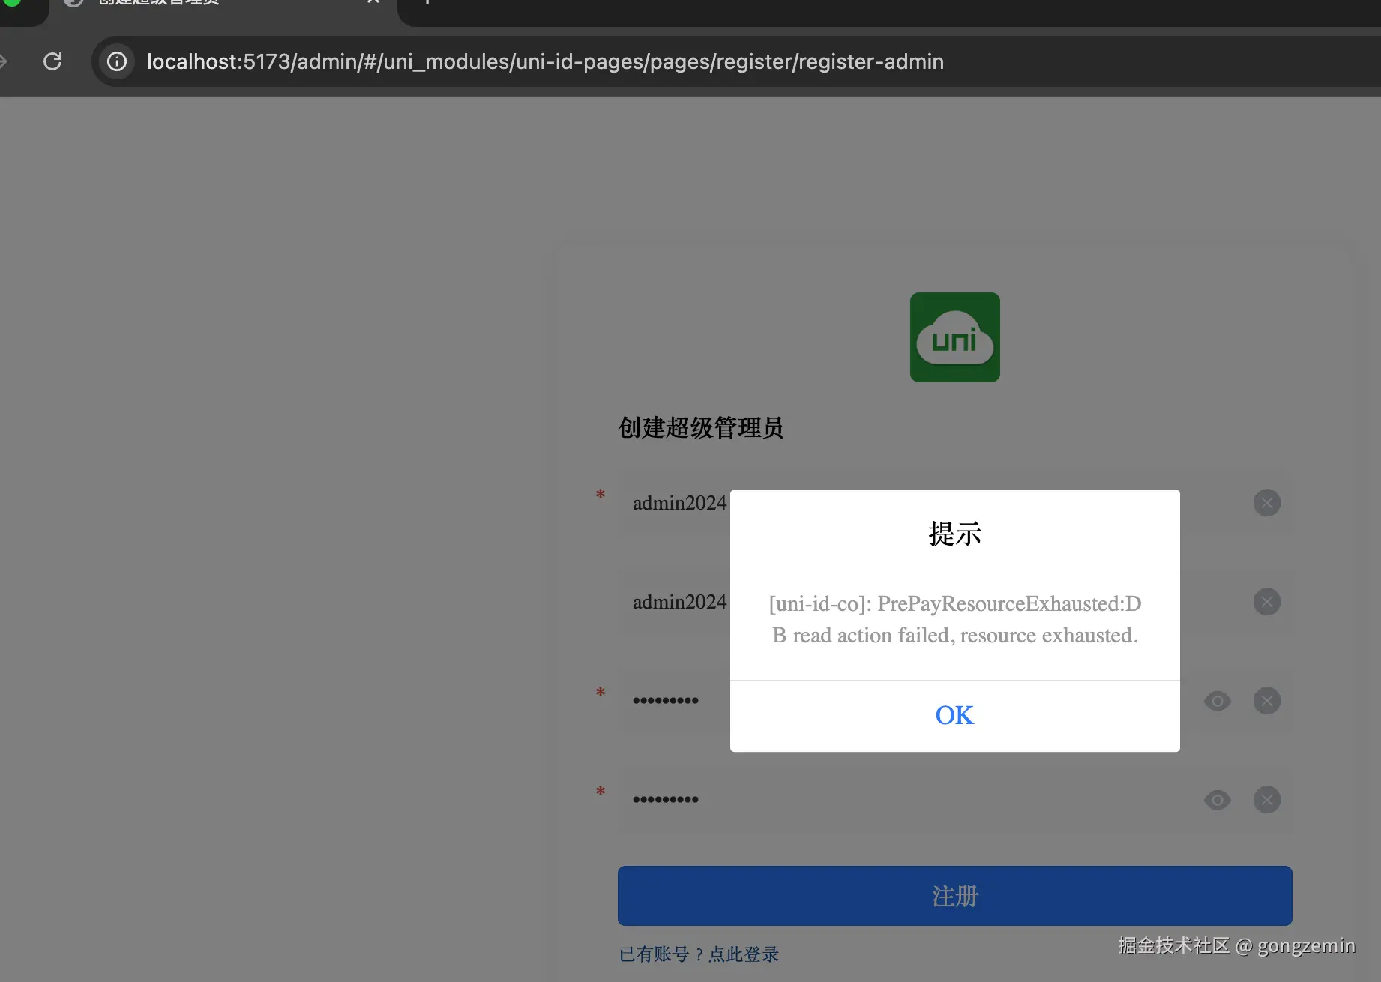Screen dimensions: 1381x982
Task: Reload the page with the refresh icon
Action: point(52,61)
